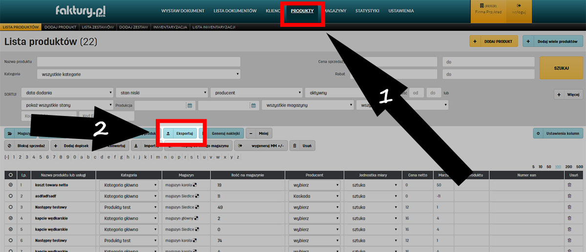This screenshot has height=252, width=586.
Task: Click the trash icon on toolbar Usuń
Action: tap(293, 146)
